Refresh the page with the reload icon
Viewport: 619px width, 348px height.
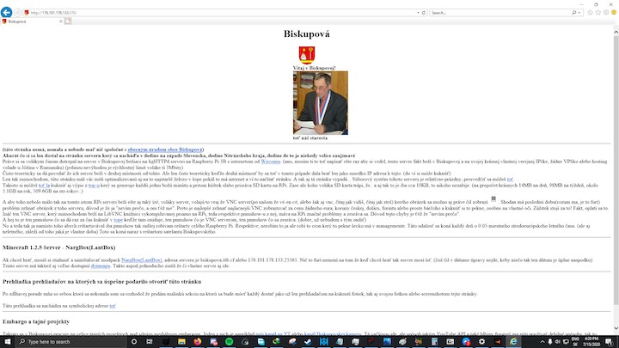tap(424, 13)
